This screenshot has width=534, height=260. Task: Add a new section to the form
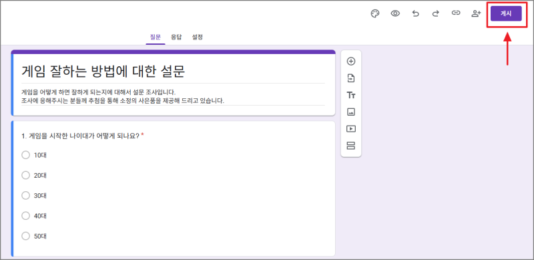click(x=351, y=146)
